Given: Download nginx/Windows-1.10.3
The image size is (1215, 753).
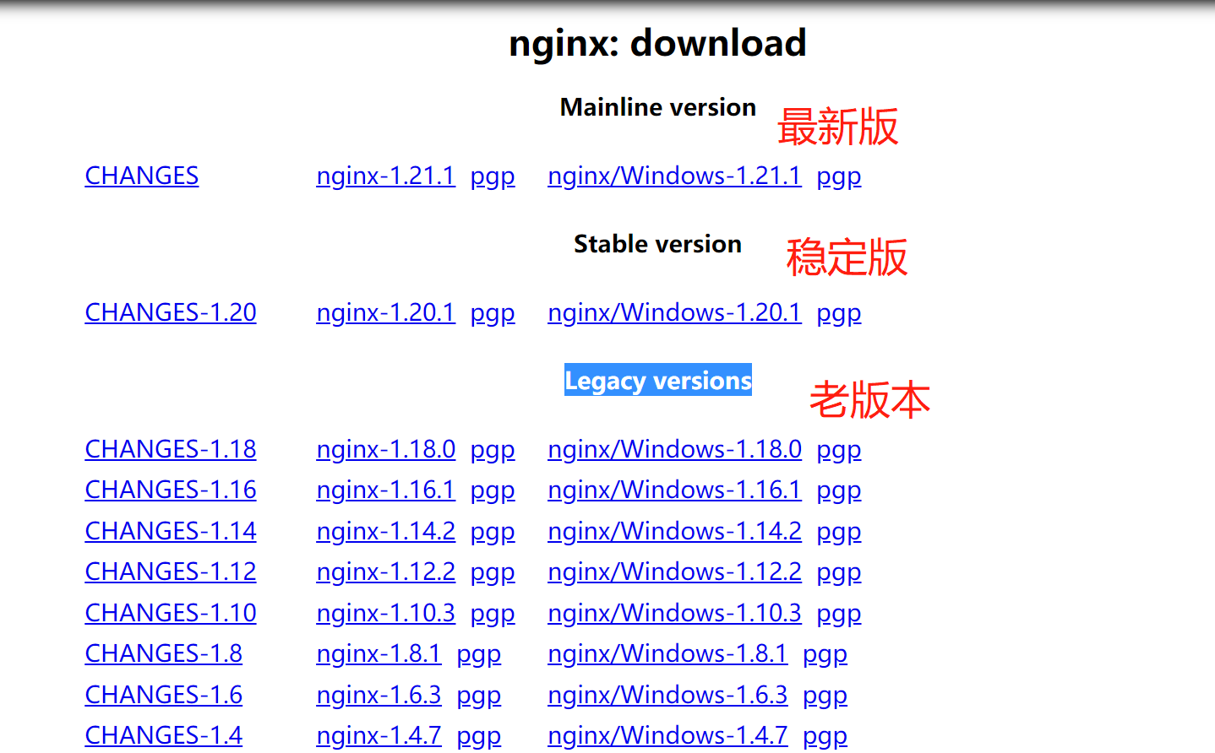Looking at the screenshot, I should point(674,613).
